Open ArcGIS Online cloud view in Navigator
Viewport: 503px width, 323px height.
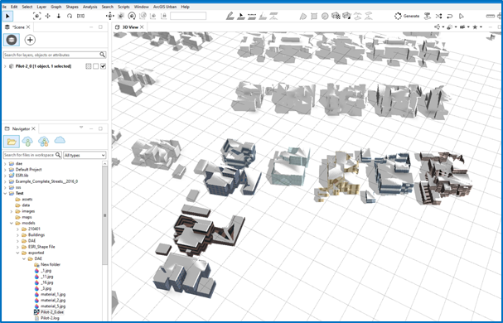60,140
